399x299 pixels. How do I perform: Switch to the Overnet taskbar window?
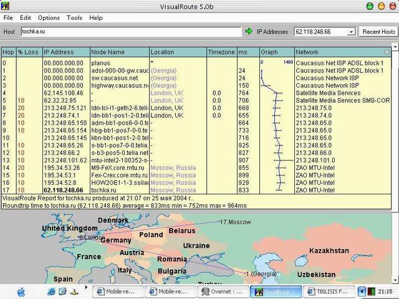[x=223, y=292]
